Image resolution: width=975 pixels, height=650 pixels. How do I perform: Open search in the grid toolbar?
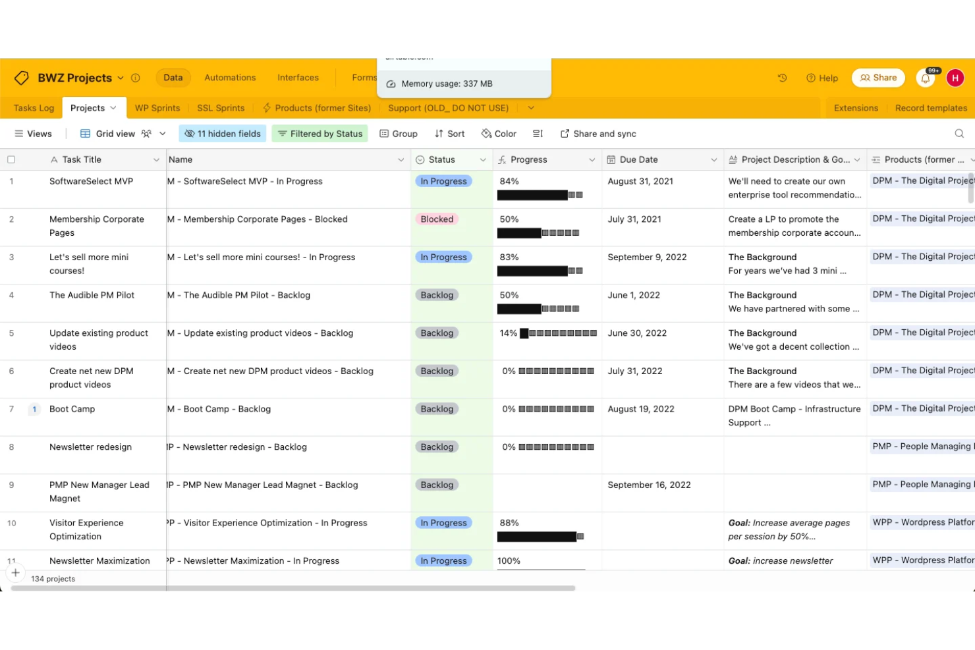coord(959,133)
